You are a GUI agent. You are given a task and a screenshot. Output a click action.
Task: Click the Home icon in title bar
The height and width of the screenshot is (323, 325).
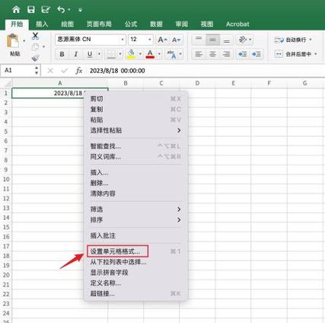[16, 10]
